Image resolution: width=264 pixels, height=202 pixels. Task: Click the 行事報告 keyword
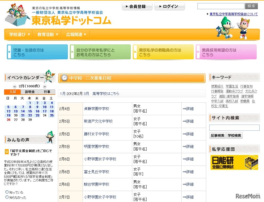pos(217,91)
